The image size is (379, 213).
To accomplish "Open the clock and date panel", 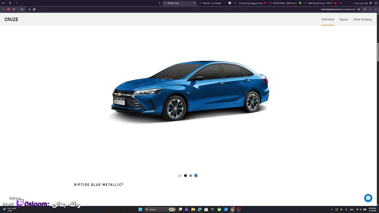I will [372, 209].
